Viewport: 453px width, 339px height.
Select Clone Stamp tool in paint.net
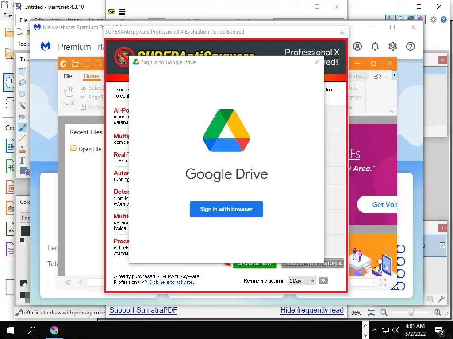coord(22,149)
